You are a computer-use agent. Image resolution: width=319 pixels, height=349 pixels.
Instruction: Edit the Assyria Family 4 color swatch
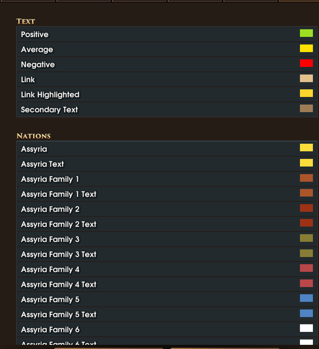coord(306,268)
